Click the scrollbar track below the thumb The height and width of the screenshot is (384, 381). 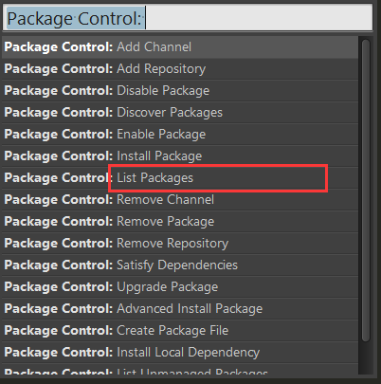point(366,358)
